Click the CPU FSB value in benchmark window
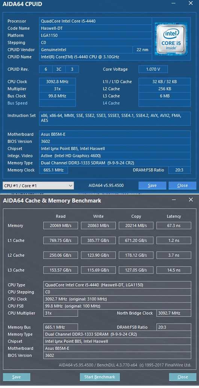This screenshot has width=199, height=388. point(117,306)
